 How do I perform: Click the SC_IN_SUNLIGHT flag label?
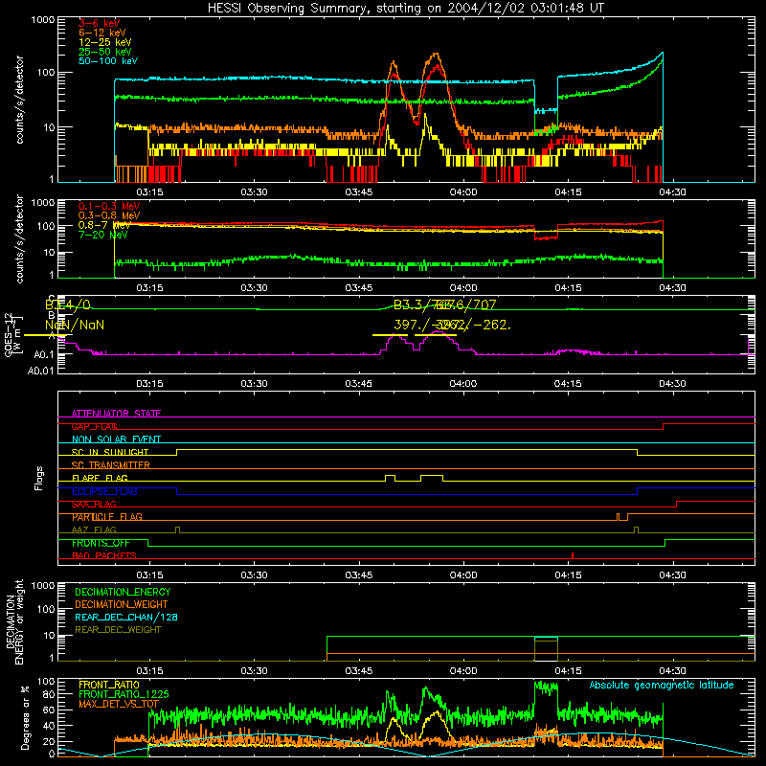(x=110, y=452)
